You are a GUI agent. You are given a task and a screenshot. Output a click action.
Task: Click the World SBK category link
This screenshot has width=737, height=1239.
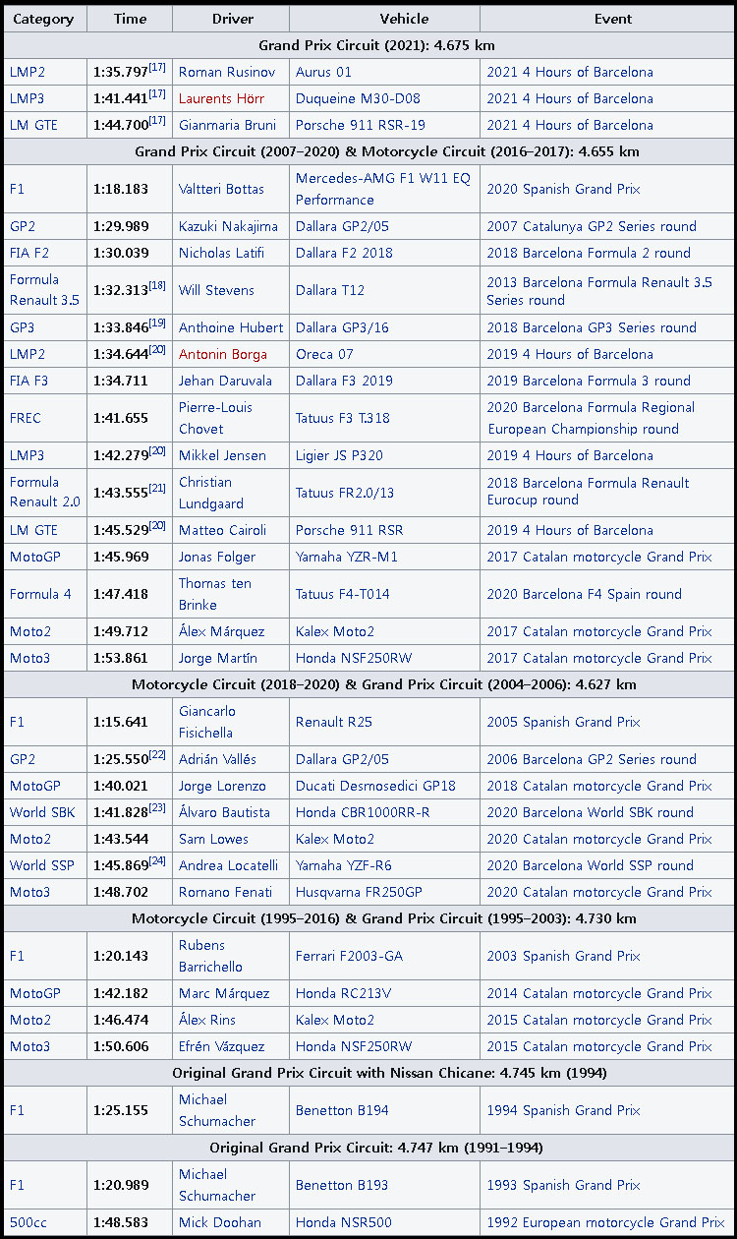[42, 812]
